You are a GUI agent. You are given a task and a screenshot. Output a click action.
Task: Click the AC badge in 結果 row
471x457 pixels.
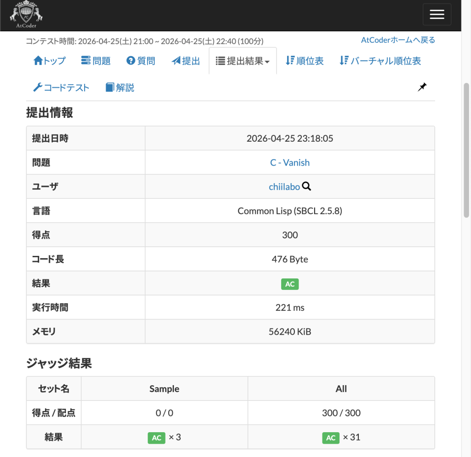(290, 284)
